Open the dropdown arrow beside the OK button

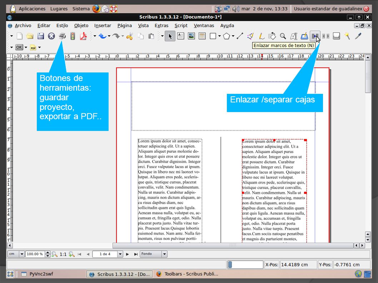[x=26, y=47]
